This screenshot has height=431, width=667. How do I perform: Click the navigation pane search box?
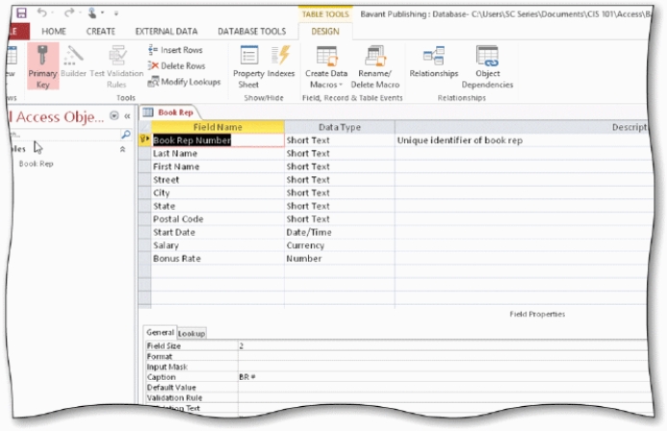[66, 135]
